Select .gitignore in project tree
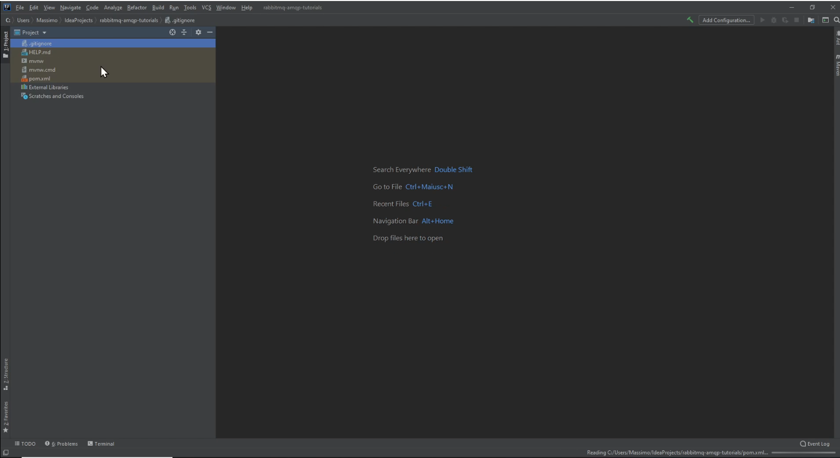The height and width of the screenshot is (458, 840). click(113, 43)
